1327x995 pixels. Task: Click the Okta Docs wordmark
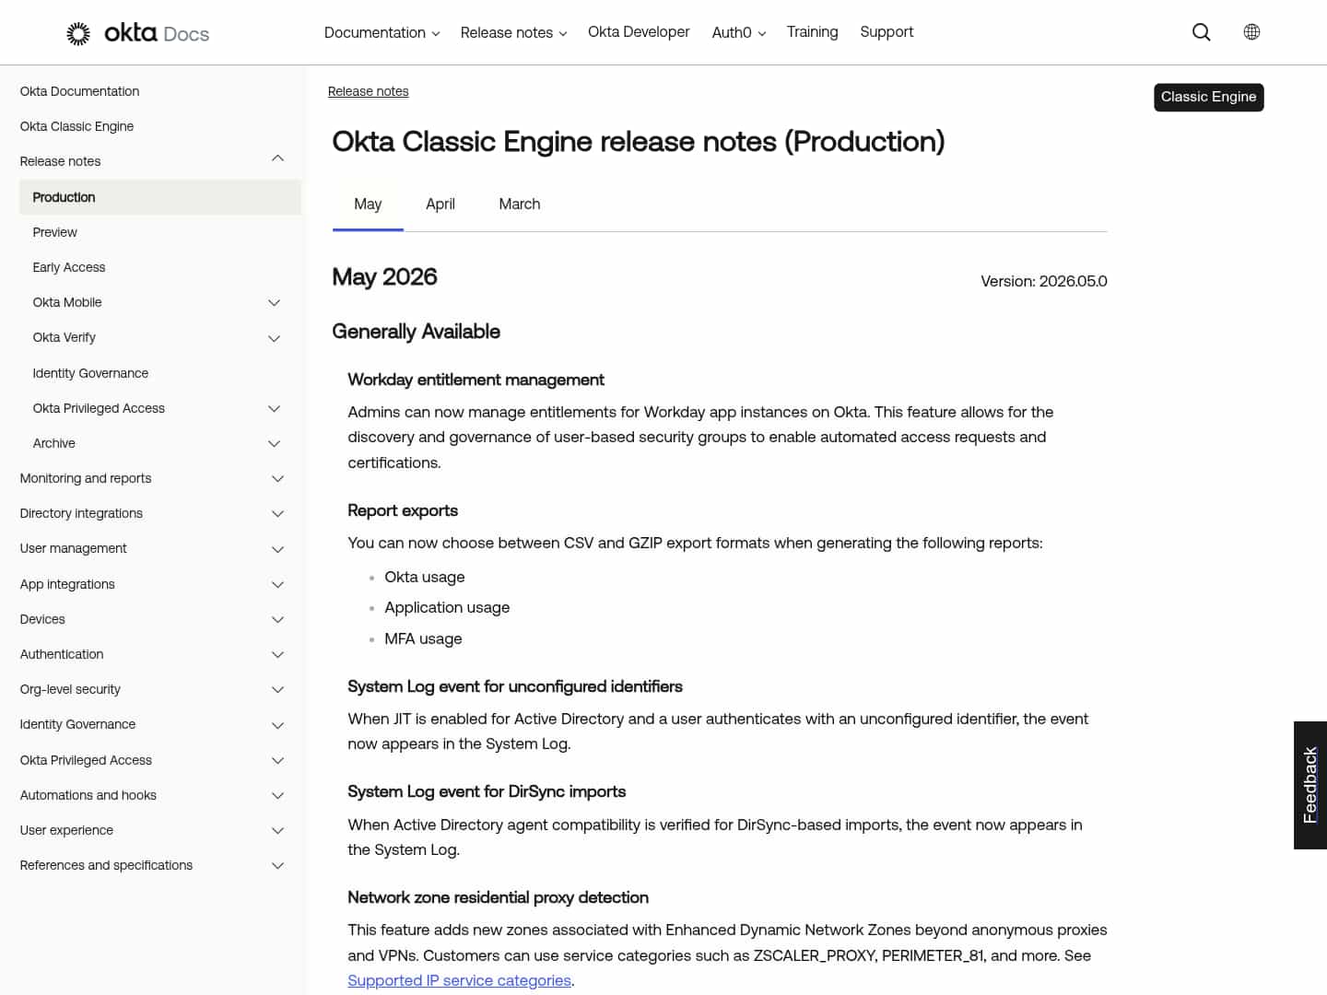pos(157,33)
